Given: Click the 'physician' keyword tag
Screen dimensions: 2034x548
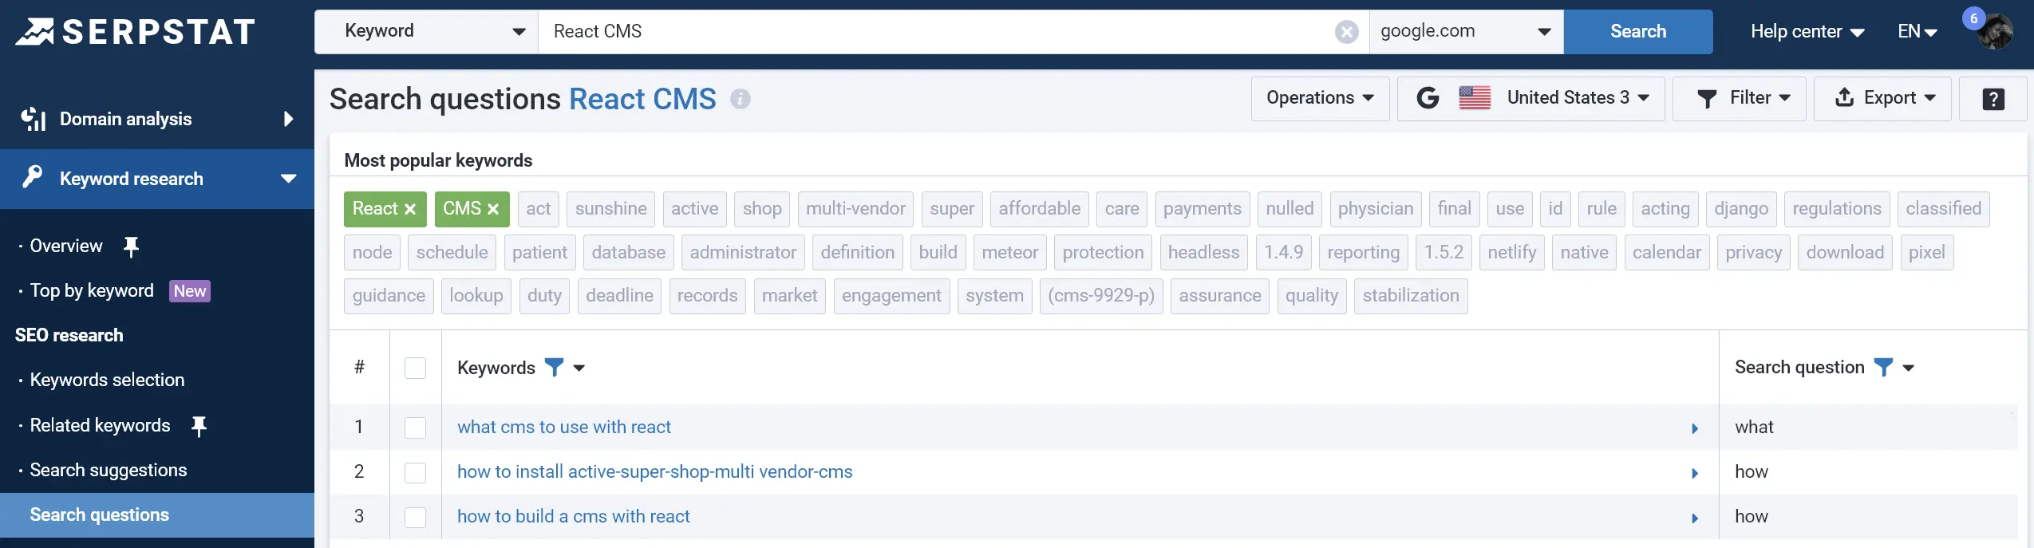Looking at the screenshot, I should tap(1376, 209).
